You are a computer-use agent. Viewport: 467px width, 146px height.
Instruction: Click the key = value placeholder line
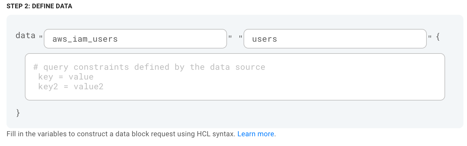(x=66, y=77)
